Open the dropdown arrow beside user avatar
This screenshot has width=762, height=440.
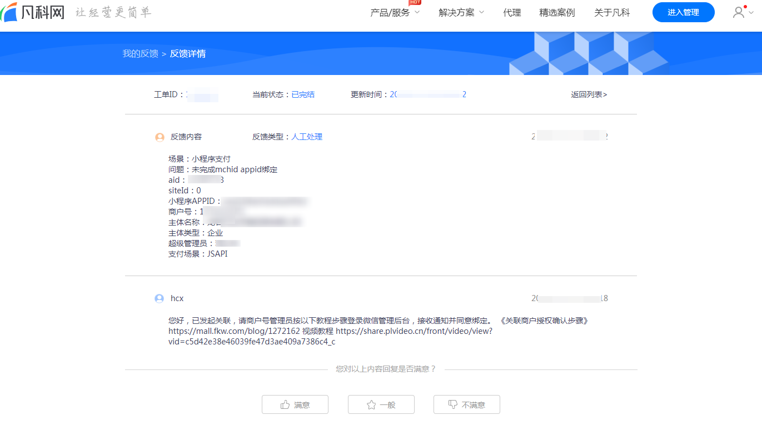(x=751, y=13)
